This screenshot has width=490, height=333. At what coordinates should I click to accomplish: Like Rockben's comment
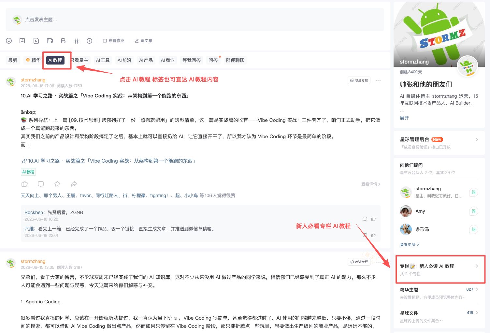(373, 219)
